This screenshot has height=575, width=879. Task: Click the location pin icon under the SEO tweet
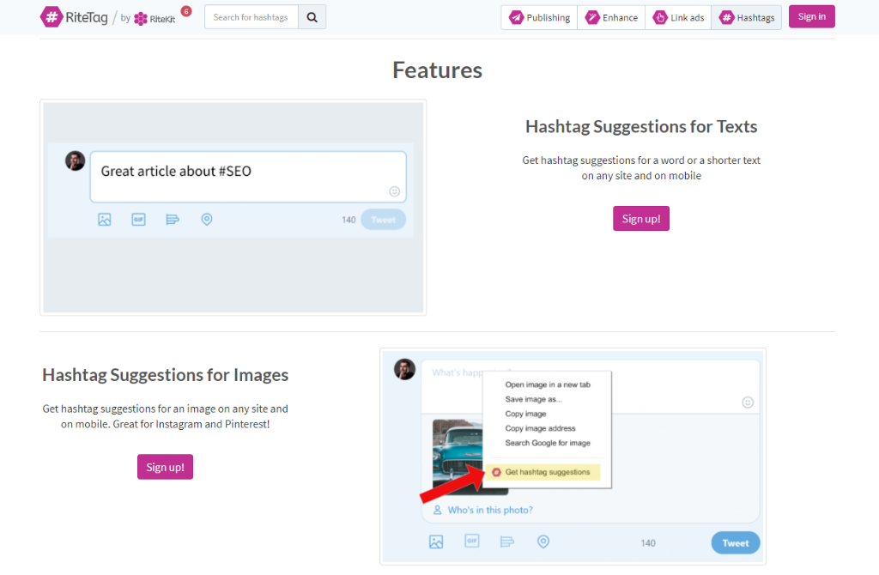point(207,219)
